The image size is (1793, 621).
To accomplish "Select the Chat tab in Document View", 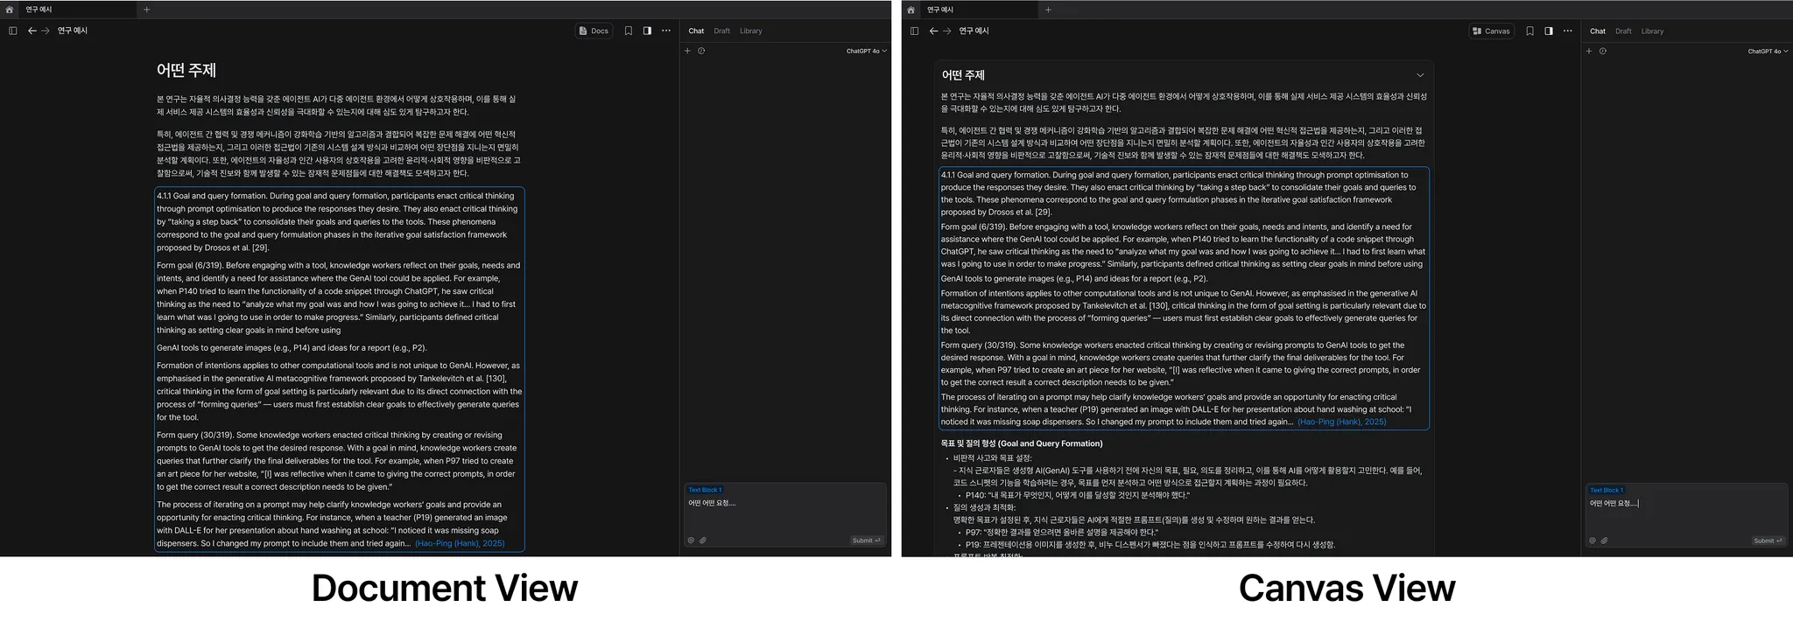I will 696,31.
